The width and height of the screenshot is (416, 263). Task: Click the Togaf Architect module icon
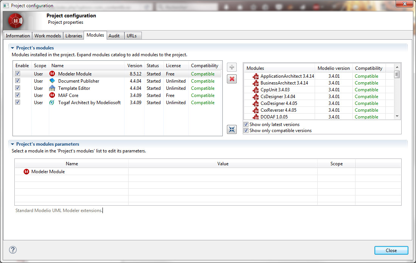(52, 102)
